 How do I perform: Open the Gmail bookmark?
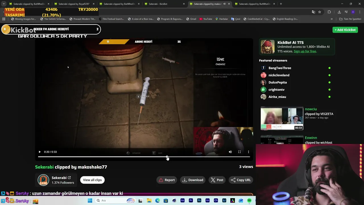191,19
